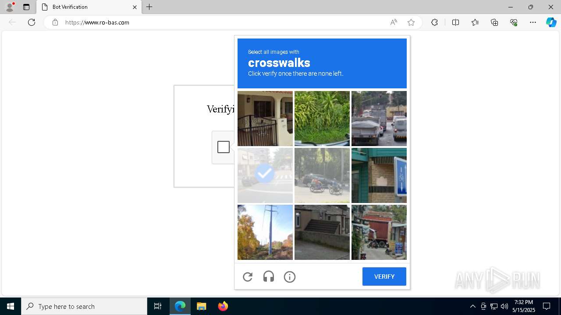The height and width of the screenshot is (315, 561).
Task: Select the house gate image tile
Action: pyautogui.click(x=265, y=119)
